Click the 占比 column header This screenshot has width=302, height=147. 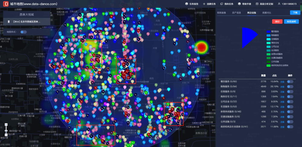(274, 75)
